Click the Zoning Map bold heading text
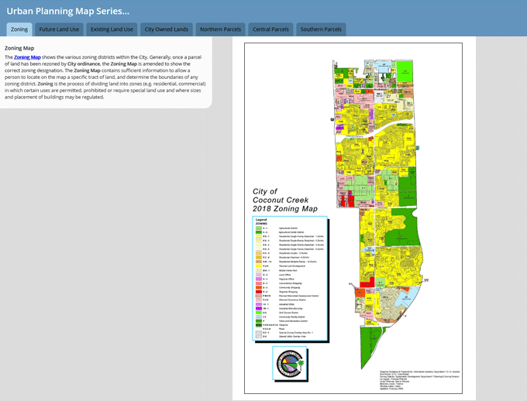This screenshot has height=401, width=527. (x=19, y=48)
